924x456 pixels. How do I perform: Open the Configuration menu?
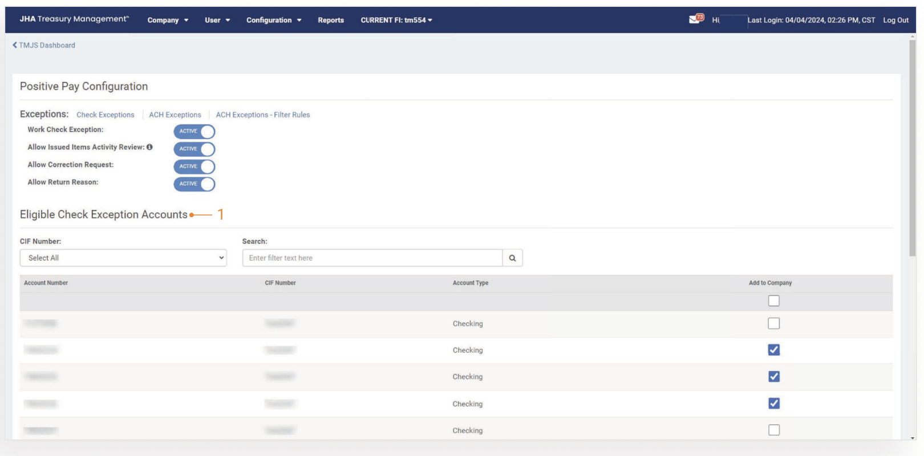coord(274,20)
